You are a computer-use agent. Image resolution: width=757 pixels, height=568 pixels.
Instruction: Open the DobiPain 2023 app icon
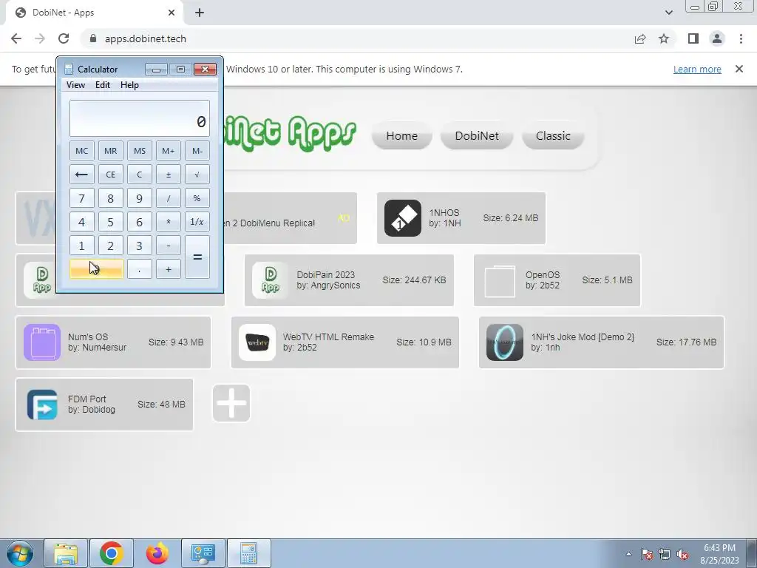[271, 280]
